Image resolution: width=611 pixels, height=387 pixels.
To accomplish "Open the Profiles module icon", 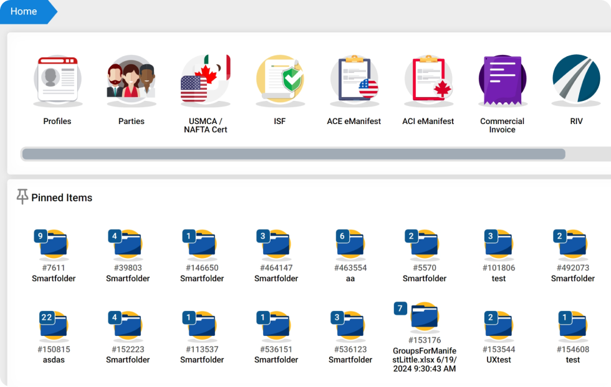I will coord(57,80).
